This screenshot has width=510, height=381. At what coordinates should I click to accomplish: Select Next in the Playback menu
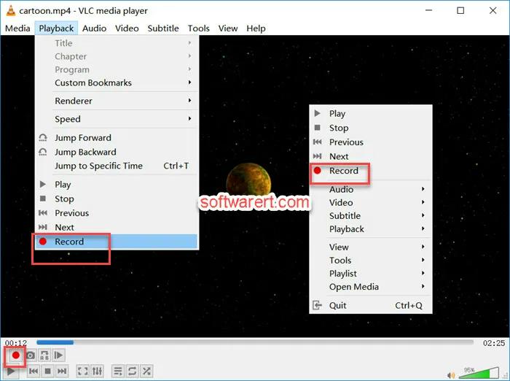point(117,228)
